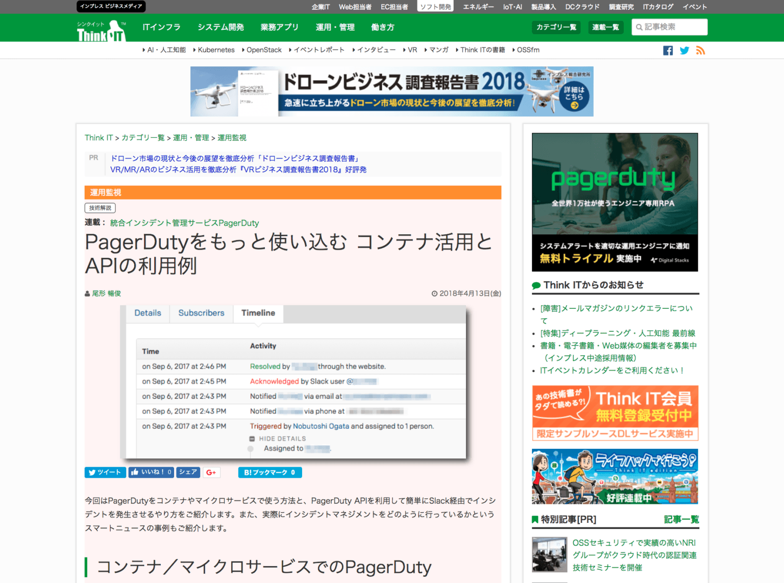This screenshot has height=583, width=784.
Task: Open the 製品導入 top menu
Action: (544, 7)
